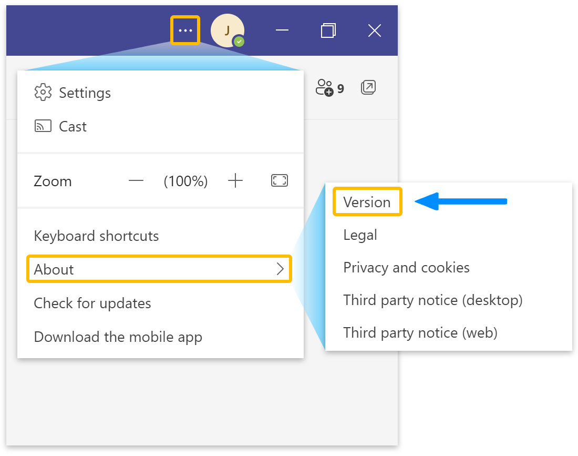Click the profile avatar with status indicator
Screen dimensions: 578x456
[228, 30]
